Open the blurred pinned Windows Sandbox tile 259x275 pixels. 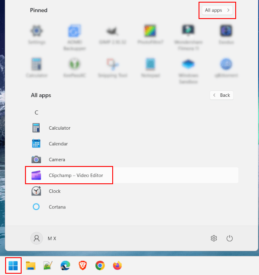point(189,71)
